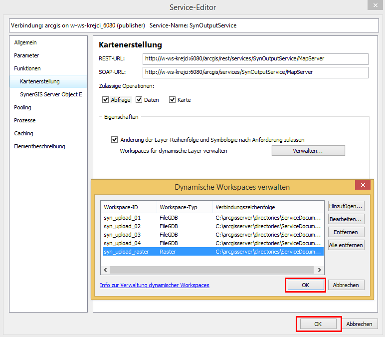Click the workspace list horizontal scrollbar
Image resolution: width=385 pixels, height=337 pixels.
tap(212, 270)
